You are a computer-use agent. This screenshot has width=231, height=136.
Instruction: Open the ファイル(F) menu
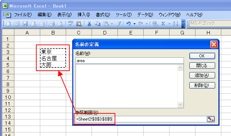pyautogui.click(x=23, y=15)
